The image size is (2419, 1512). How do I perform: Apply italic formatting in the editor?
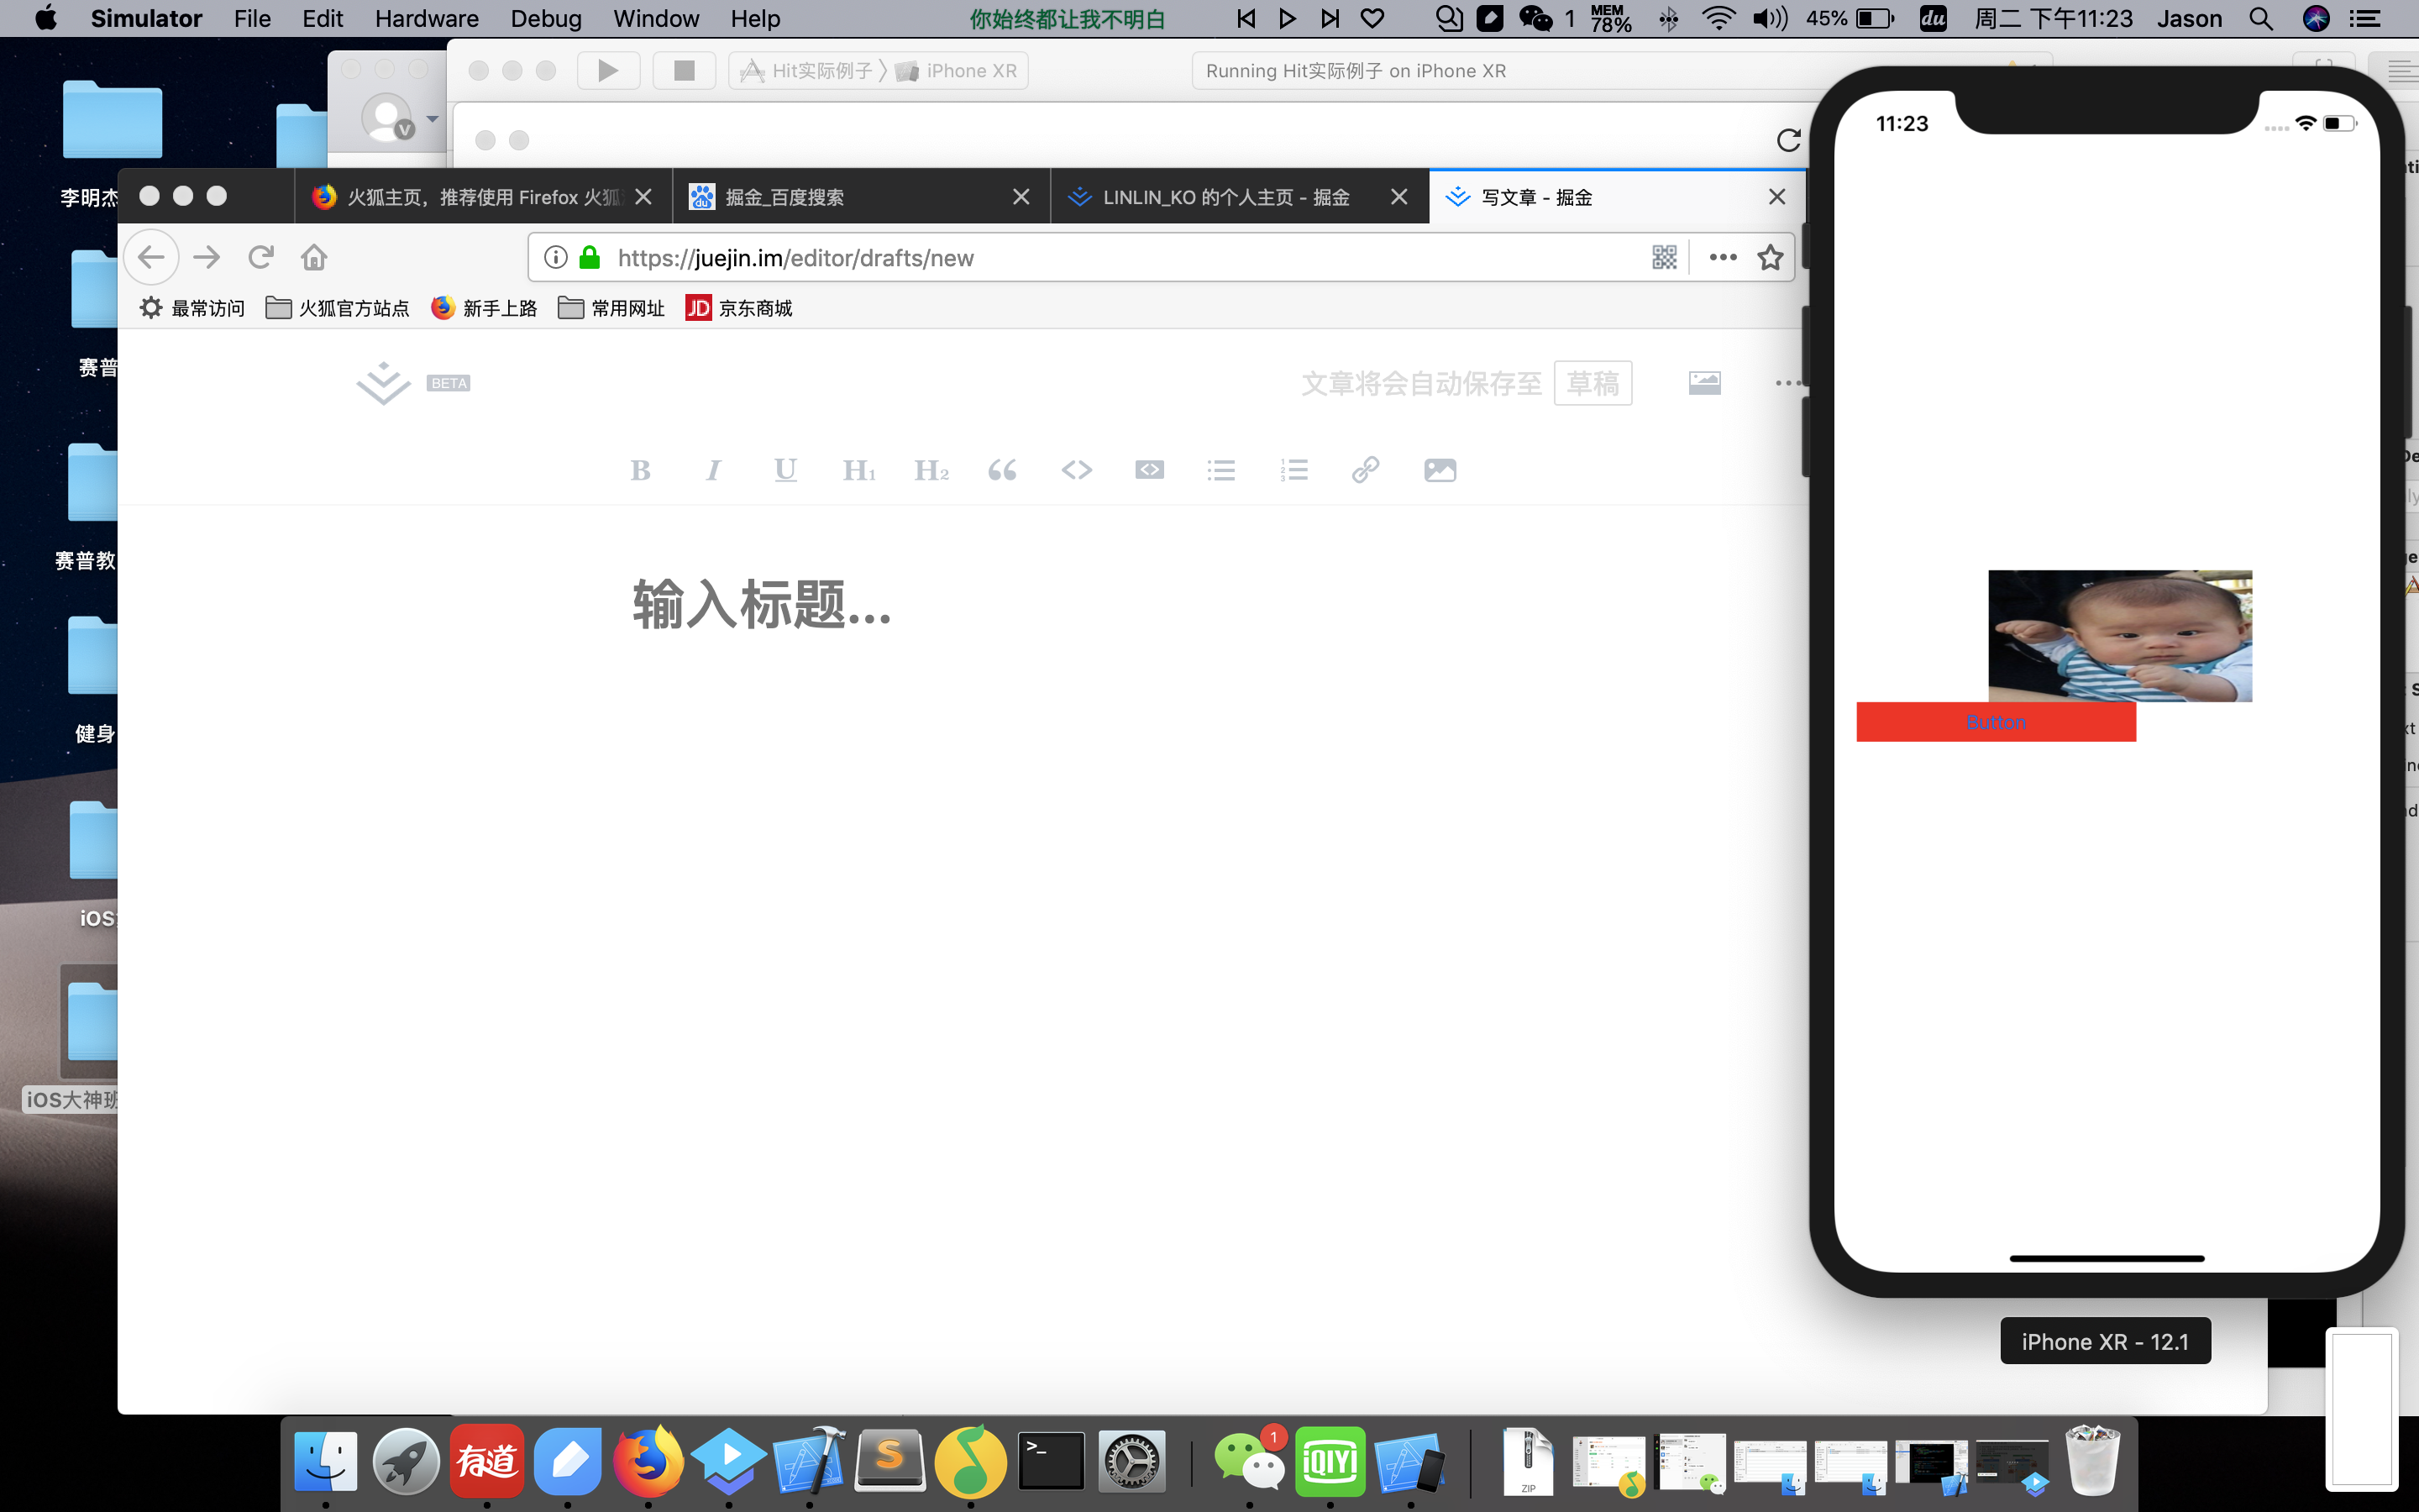tap(713, 470)
